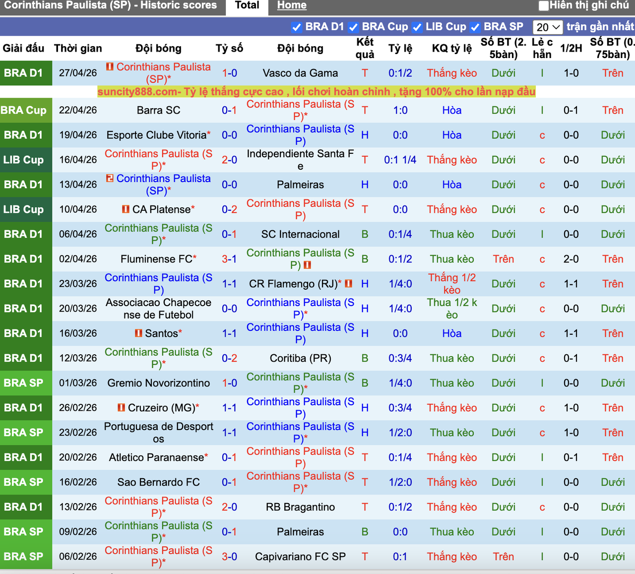
Task: Open Barra SC team link
Action: coord(158,110)
